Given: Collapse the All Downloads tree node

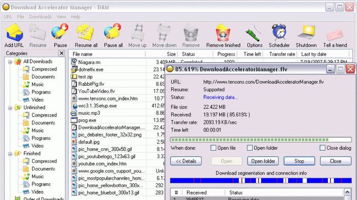Looking at the screenshot, I should click(10, 61).
